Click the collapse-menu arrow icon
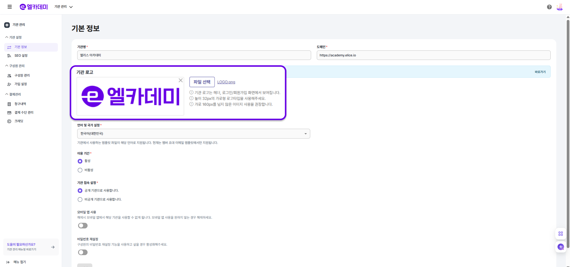This screenshot has width=570, height=267. click(8, 262)
